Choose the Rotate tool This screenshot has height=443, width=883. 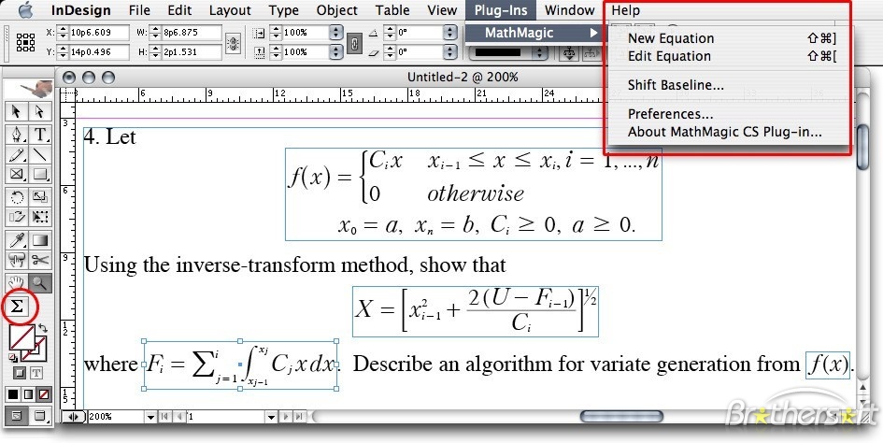click(16, 196)
